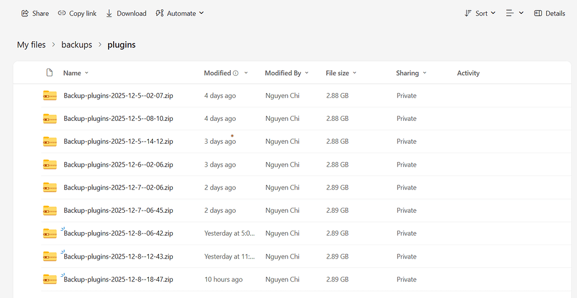The height and width of the screenshot is (298, 577).
Task: Click the 'Yesterday at 11:...' modified value
Action: 230,256
